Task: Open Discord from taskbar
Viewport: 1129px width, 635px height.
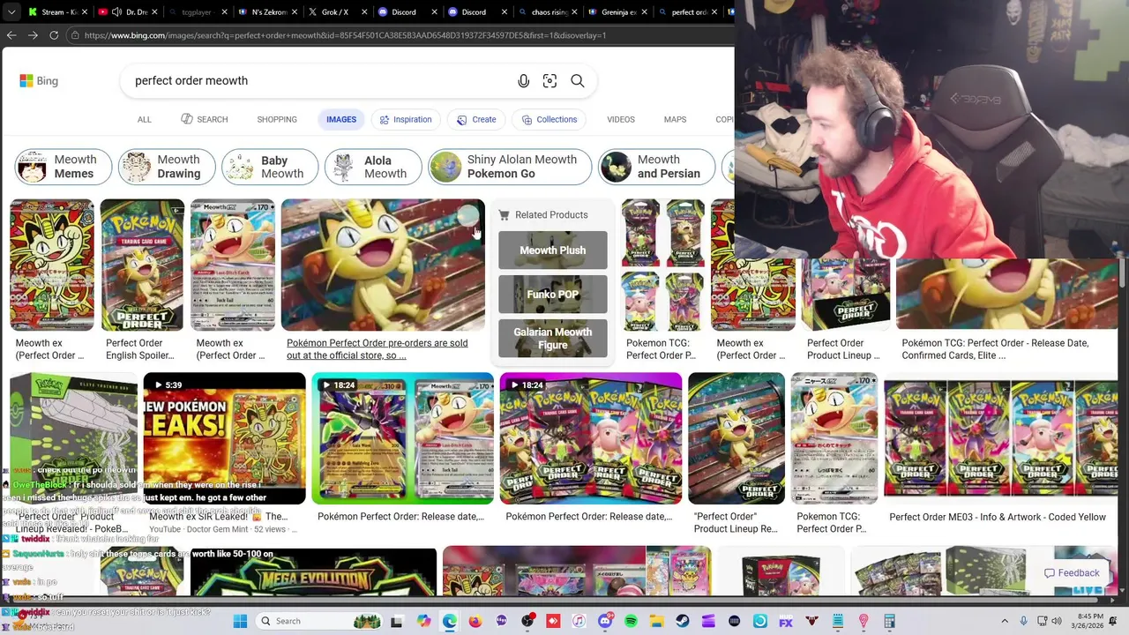Action: (x=605, y=621)
